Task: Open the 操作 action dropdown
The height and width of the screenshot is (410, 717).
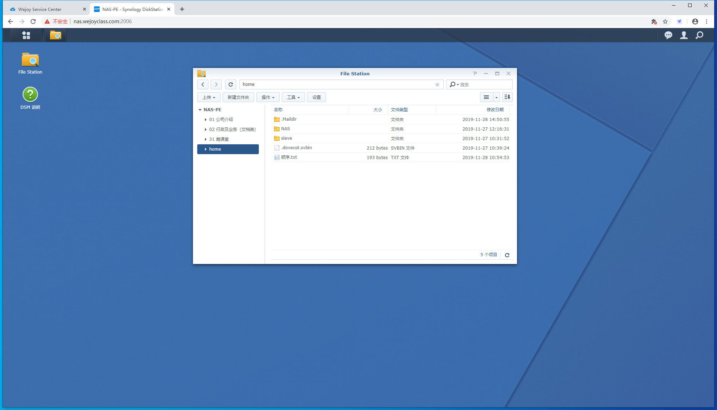Action: (268, 97)
